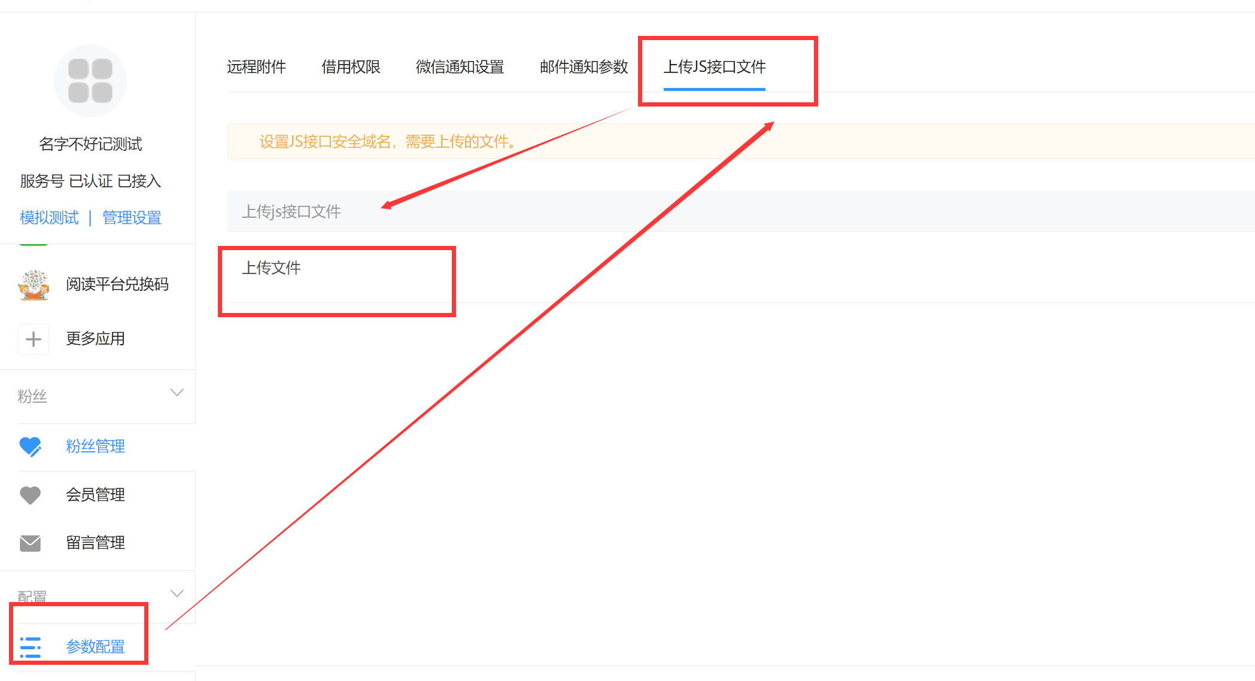Collapse the 粉丝 section chevron
1255x681 pixels.
coord(177,393)
